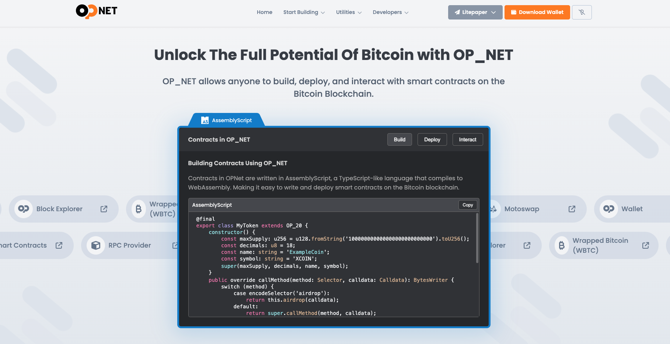The image size is (670, 344).
Task: Go to the Home page
Action: pos(265,12)
